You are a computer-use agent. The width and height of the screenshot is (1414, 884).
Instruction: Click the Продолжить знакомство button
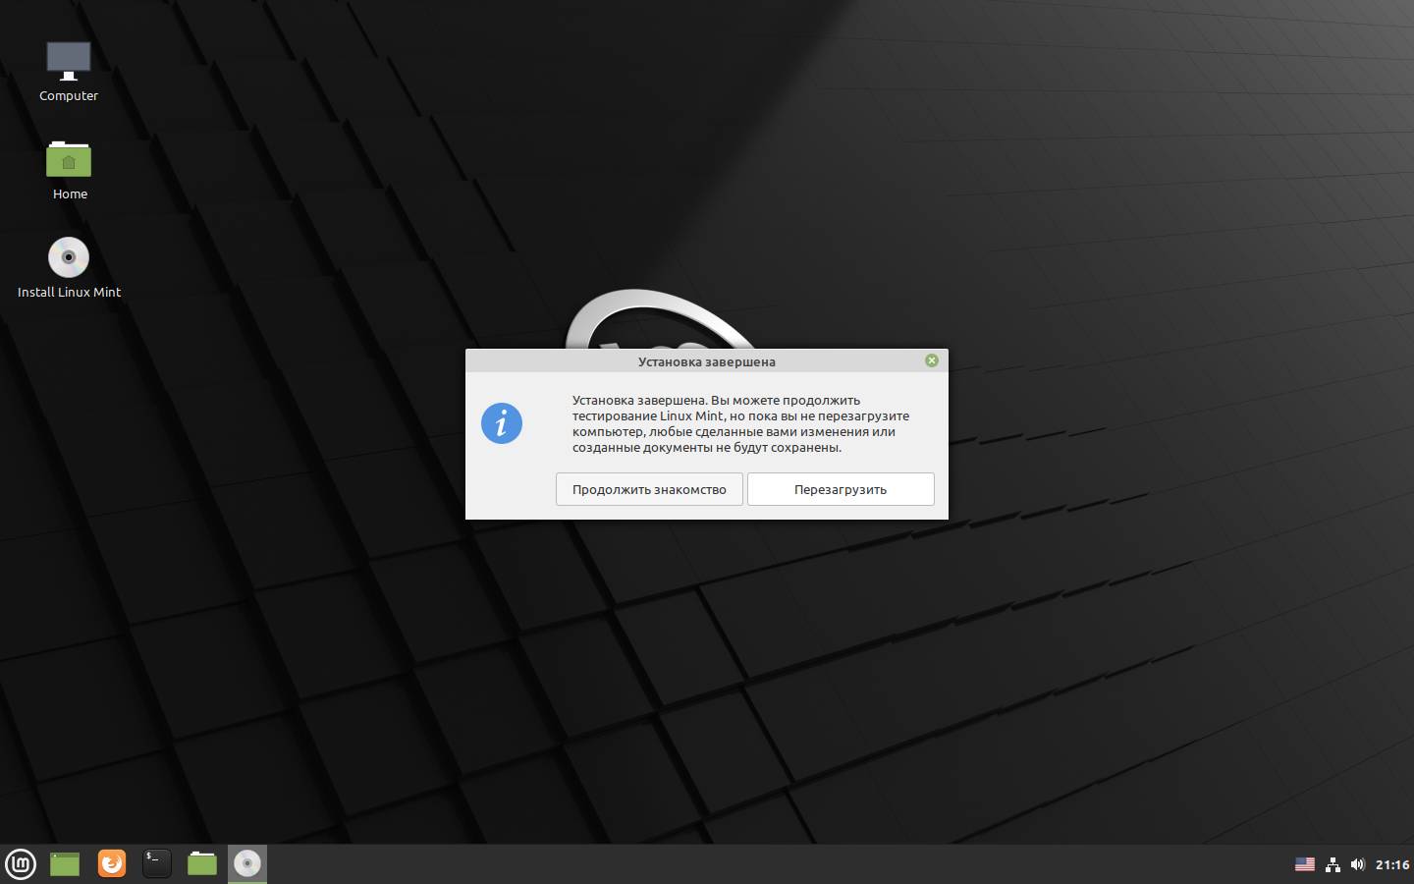(649, 489)
